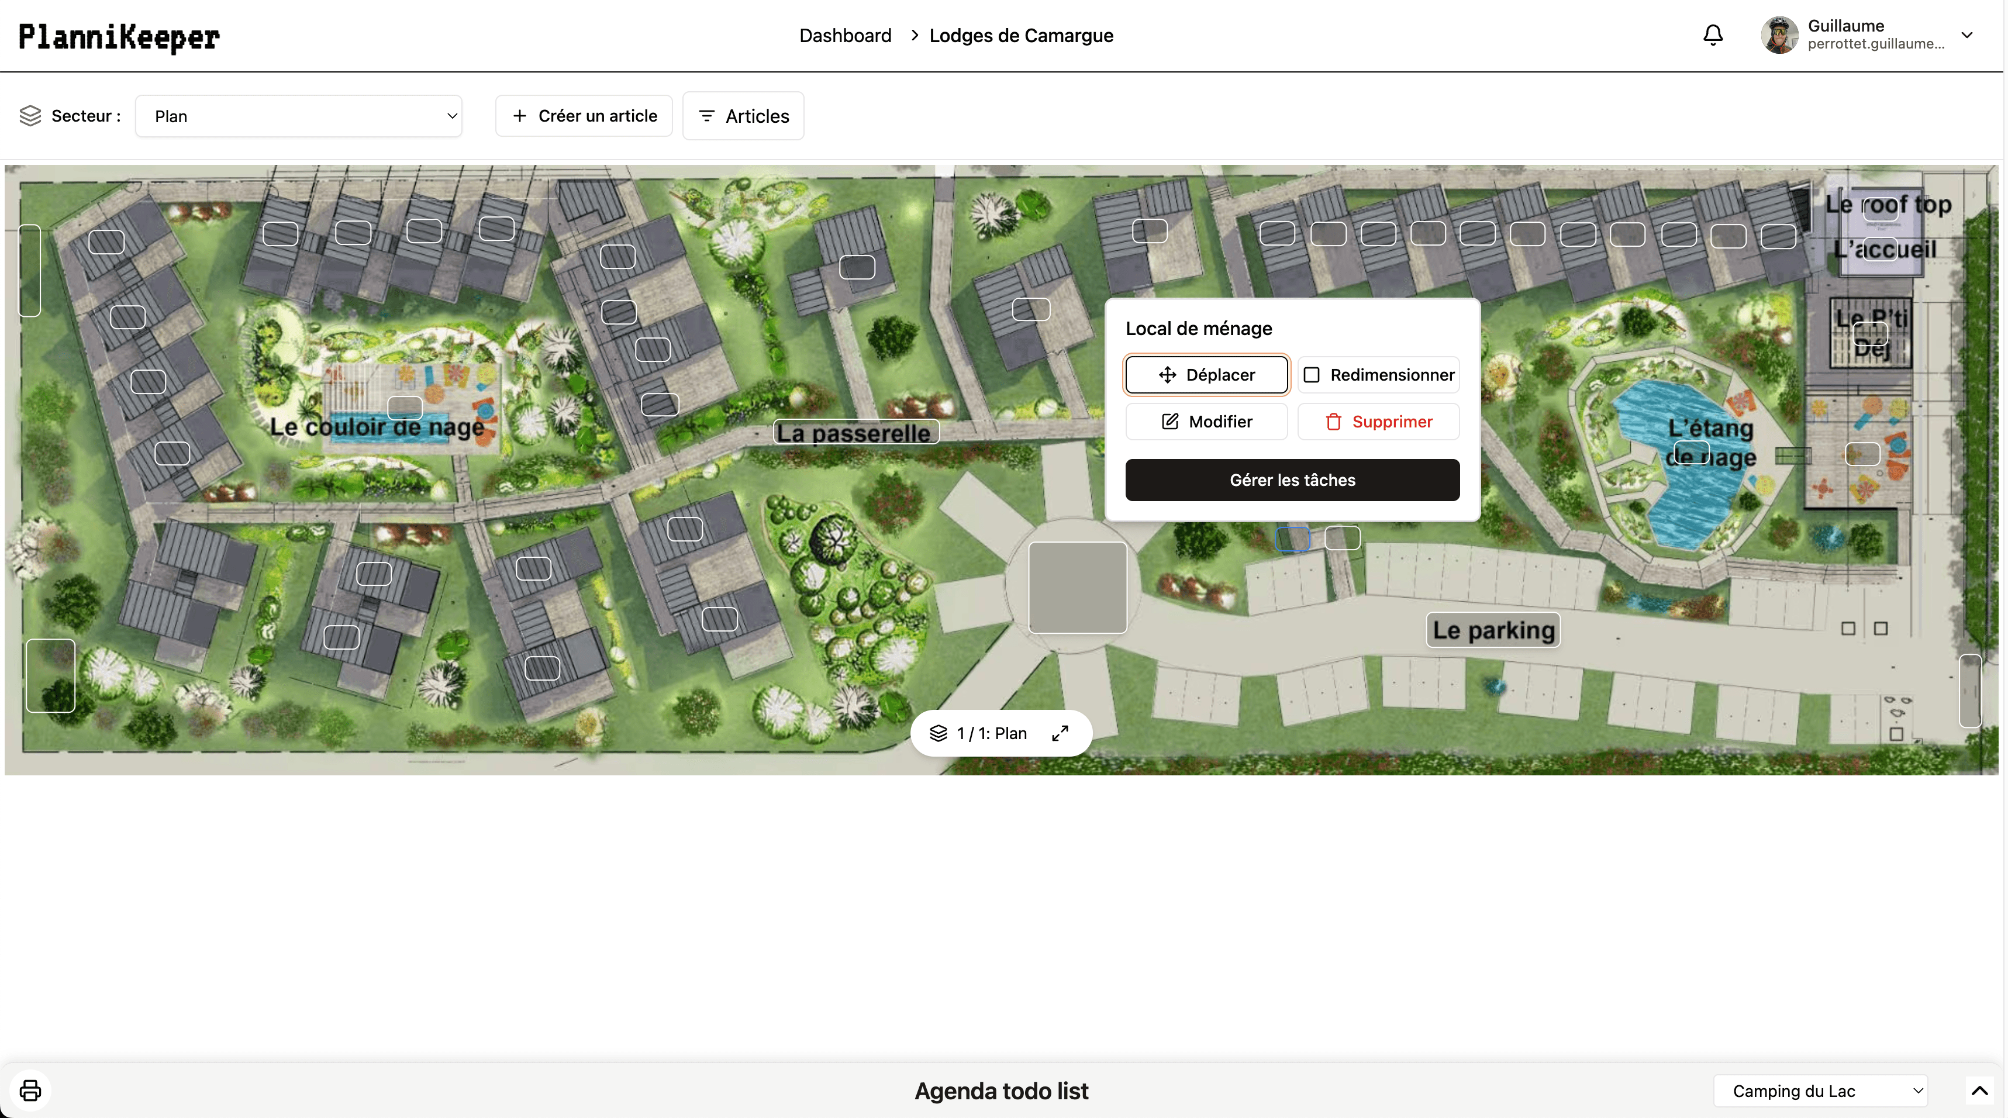Screen dimensions: 2008x1118
Task: Open the 1/1: Plan layer indicator
Action: pos(985,733)
